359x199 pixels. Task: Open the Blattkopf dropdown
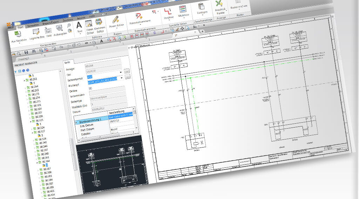122,78
